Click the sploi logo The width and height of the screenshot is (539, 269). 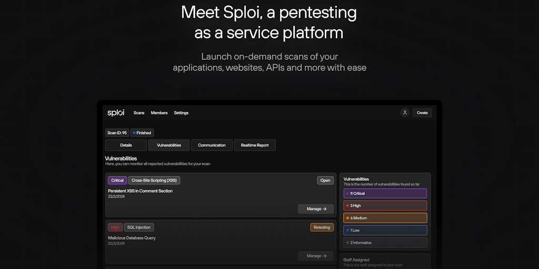coord(116,112)
